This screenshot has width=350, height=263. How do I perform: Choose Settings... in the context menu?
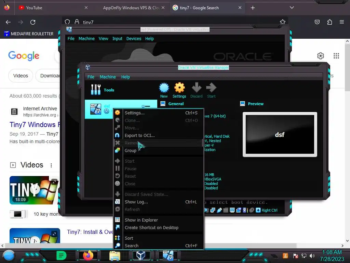click(159, 113)
